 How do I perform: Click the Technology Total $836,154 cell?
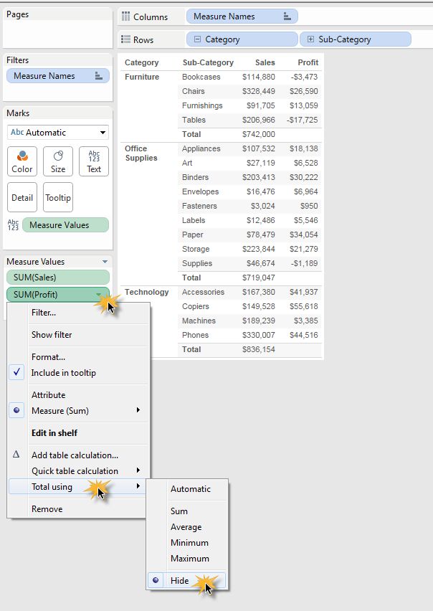pos(259,349)
